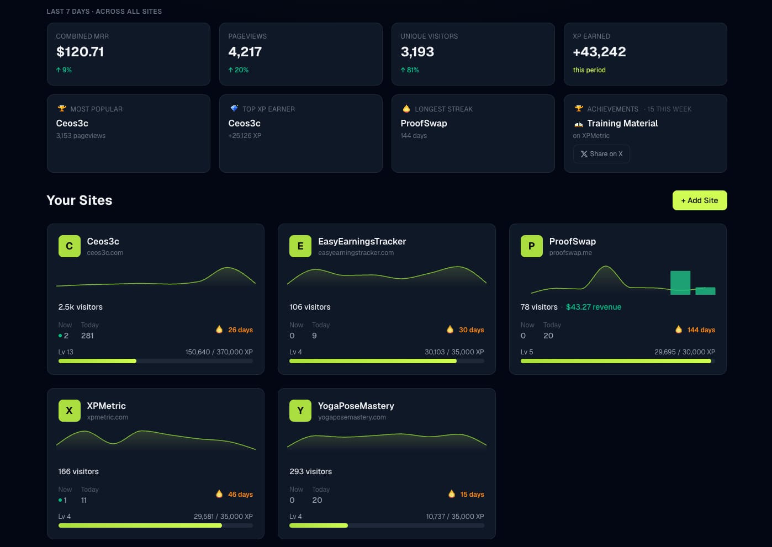Click the YogaPoseMastery XP progress bar
This screenshot has height=547, width=772.
(387, 525)
